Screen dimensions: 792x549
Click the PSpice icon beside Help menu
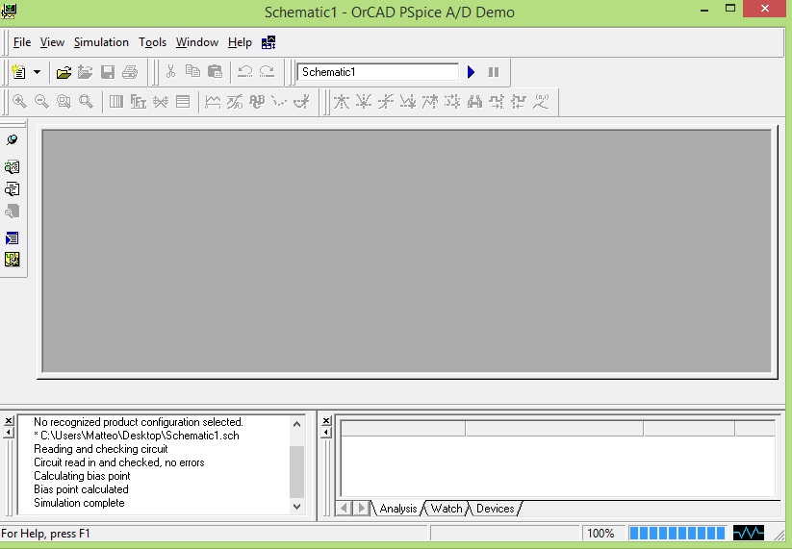268,42
